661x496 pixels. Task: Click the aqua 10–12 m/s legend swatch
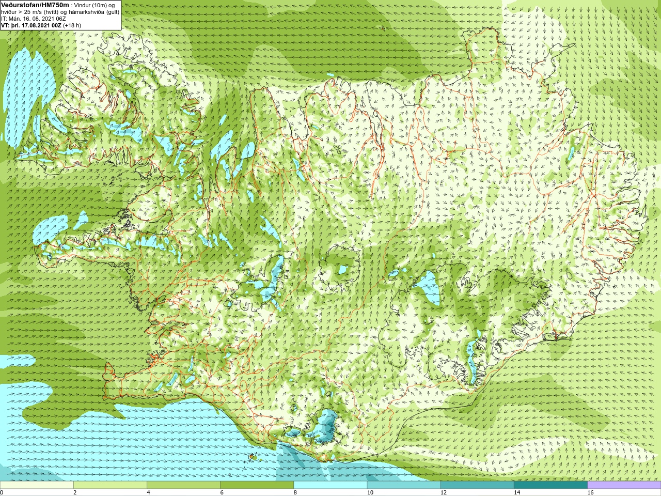pos(404,485)
